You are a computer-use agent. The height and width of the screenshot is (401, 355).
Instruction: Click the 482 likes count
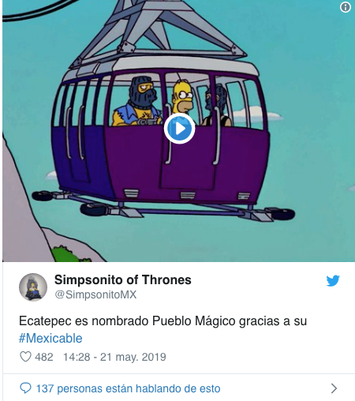point(44,357)
